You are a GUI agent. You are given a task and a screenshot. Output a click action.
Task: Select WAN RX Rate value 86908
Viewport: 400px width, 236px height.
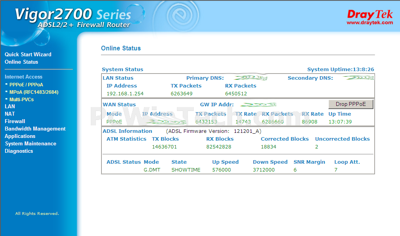pos(310,122)
